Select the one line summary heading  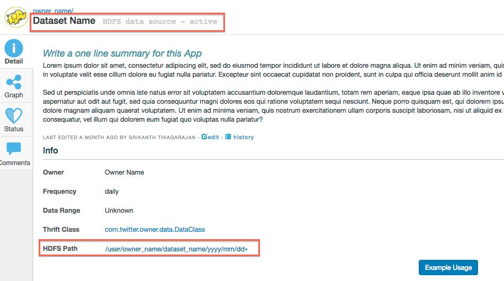tap(122, 53)
